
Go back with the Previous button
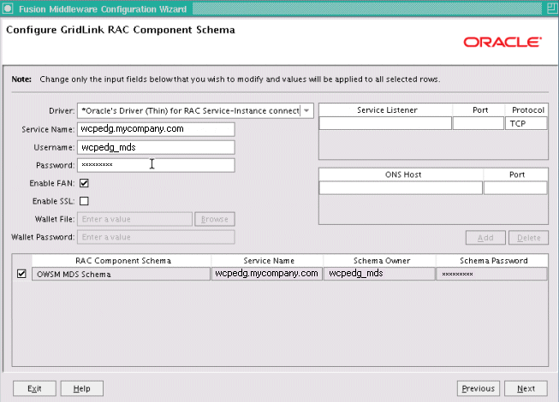479,388
